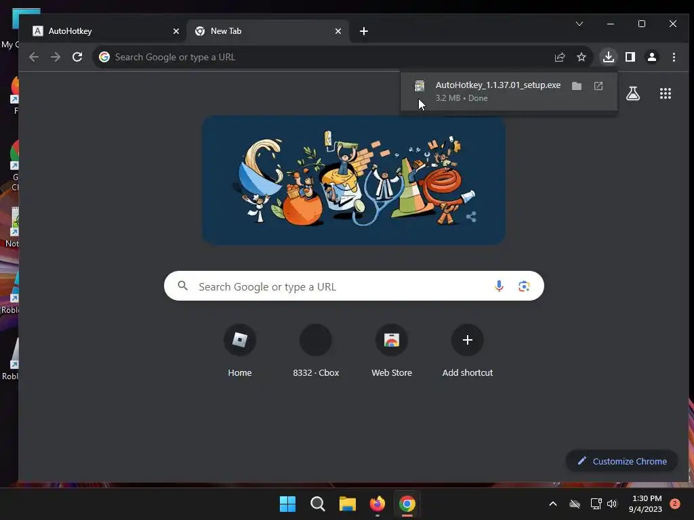The height and width of the screenshot is (520, 694).
Task: Go forward to next page
Action: tap(56, 57)
